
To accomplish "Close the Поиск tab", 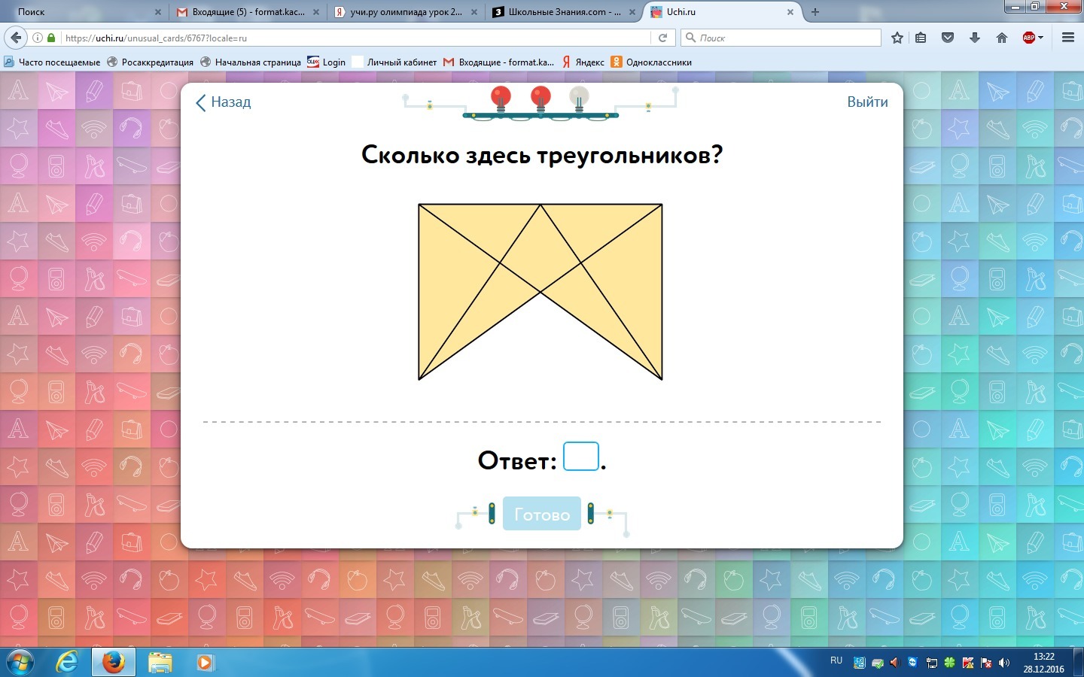I will 157,12.
